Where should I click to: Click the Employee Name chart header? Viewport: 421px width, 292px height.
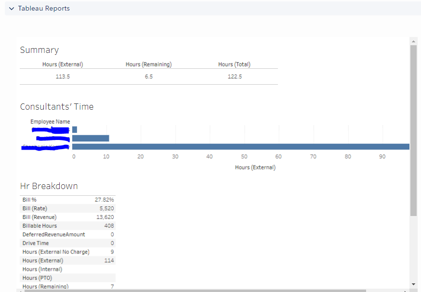[x=50, y=122]
